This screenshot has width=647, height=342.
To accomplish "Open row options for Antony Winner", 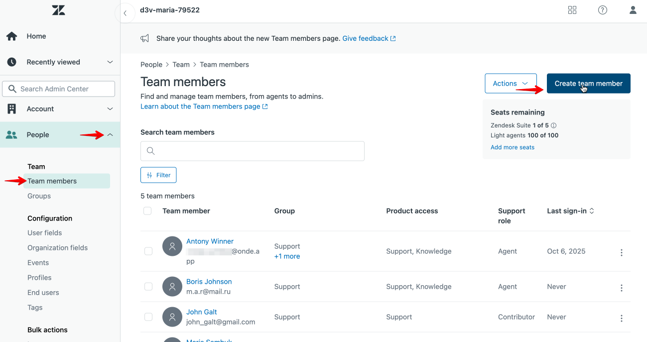I will [x=622, y=252].
